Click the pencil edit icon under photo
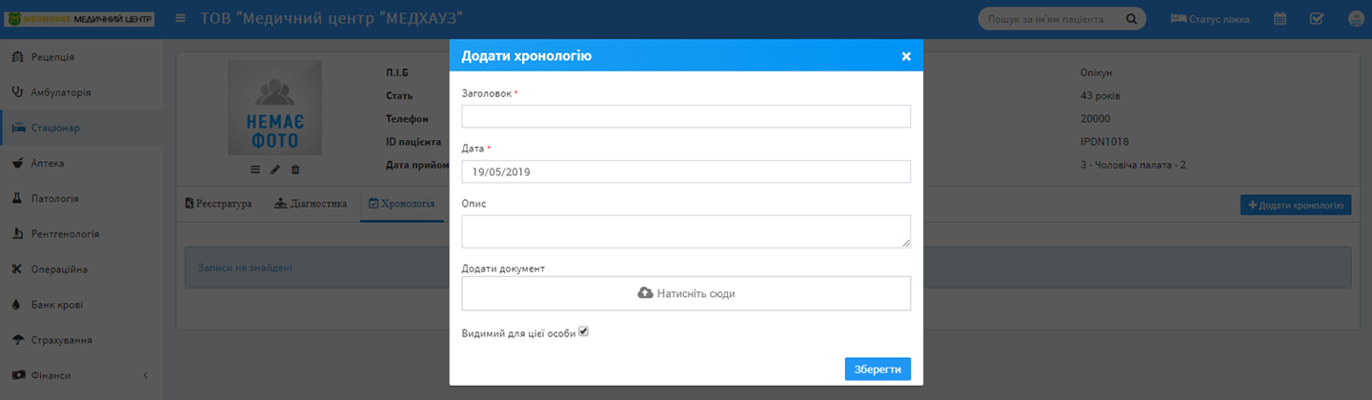The width and height of the screenshot is (1372, 400). click(275, 170)
